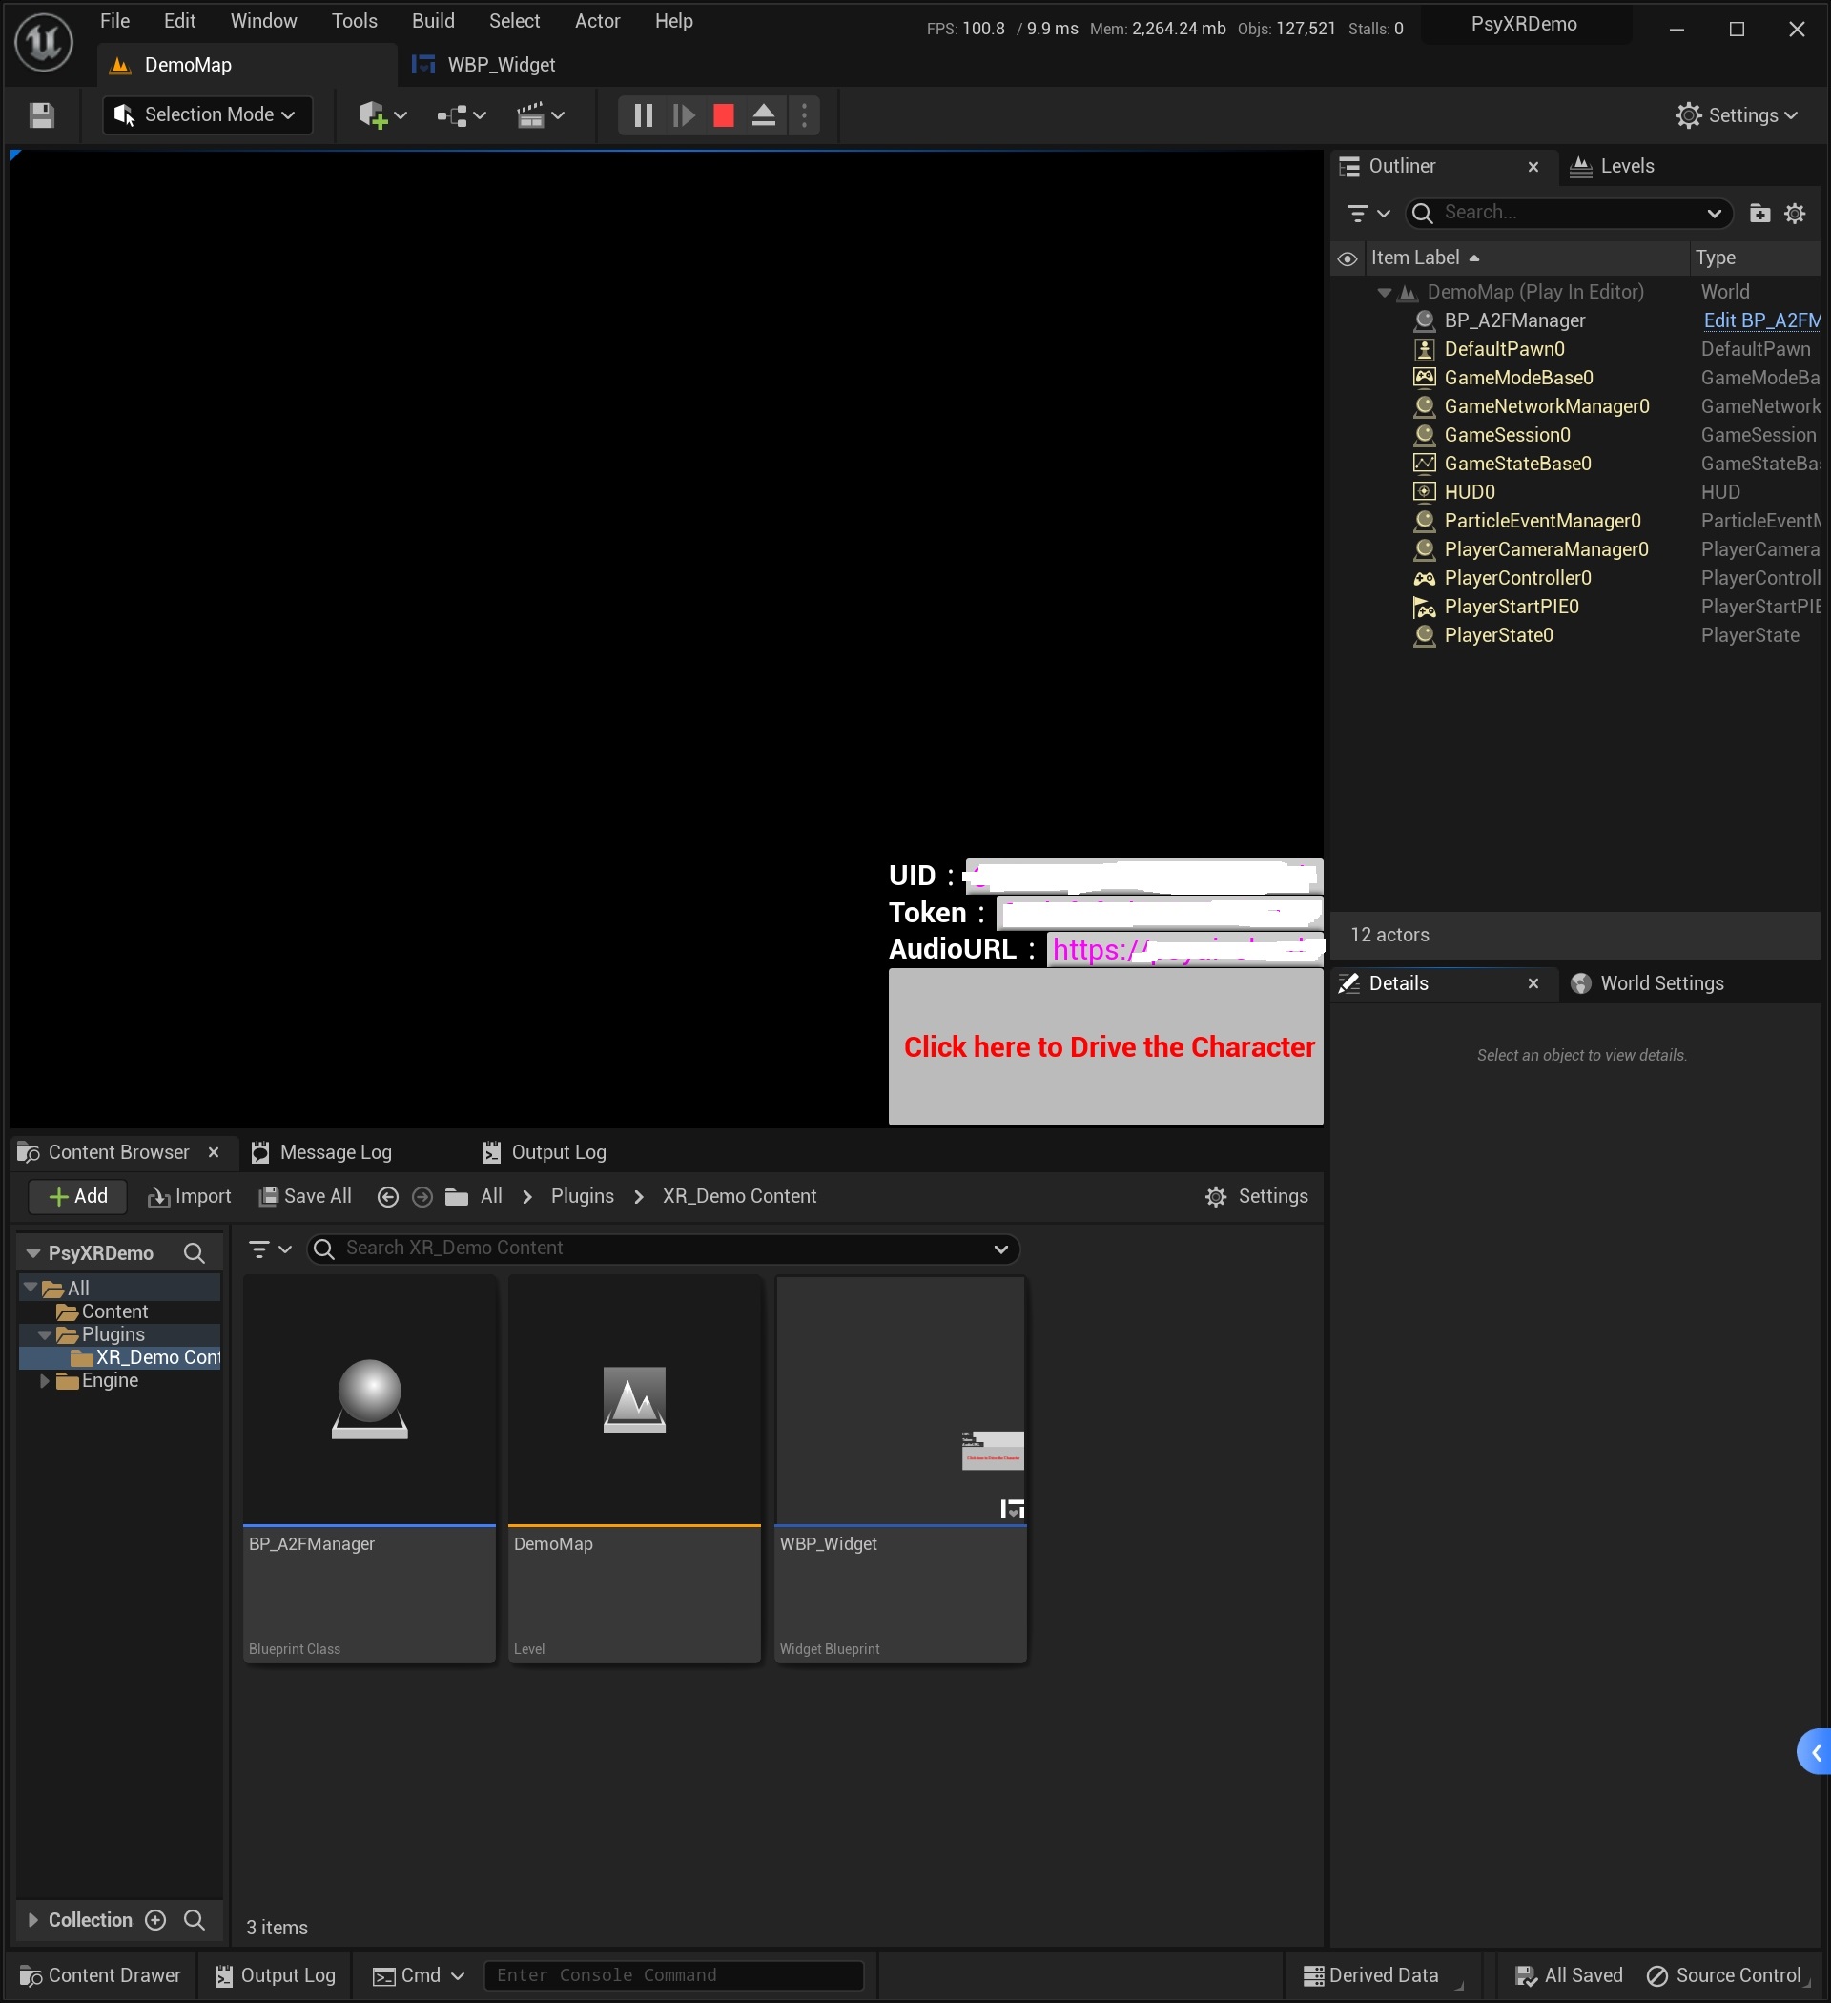Viewport: 1831px width, 2003px height.
Task: Click Import button in Content Browser
Action: coord(189,1196)
